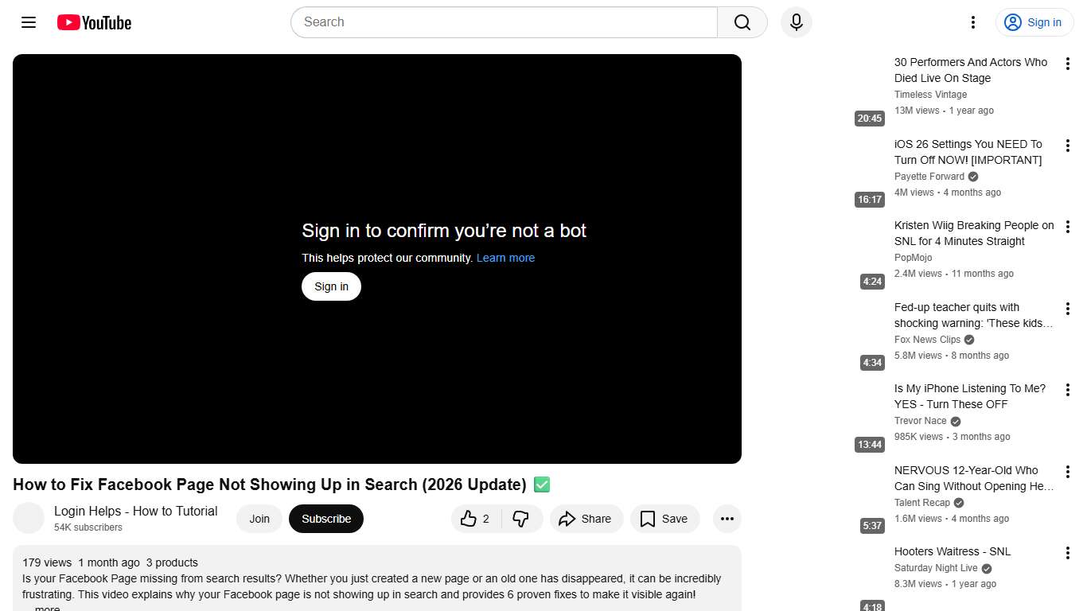The image size is (1087, 611).
Task: Click the 20:45 duration badge thumbnail
Action: pos(869,118)
